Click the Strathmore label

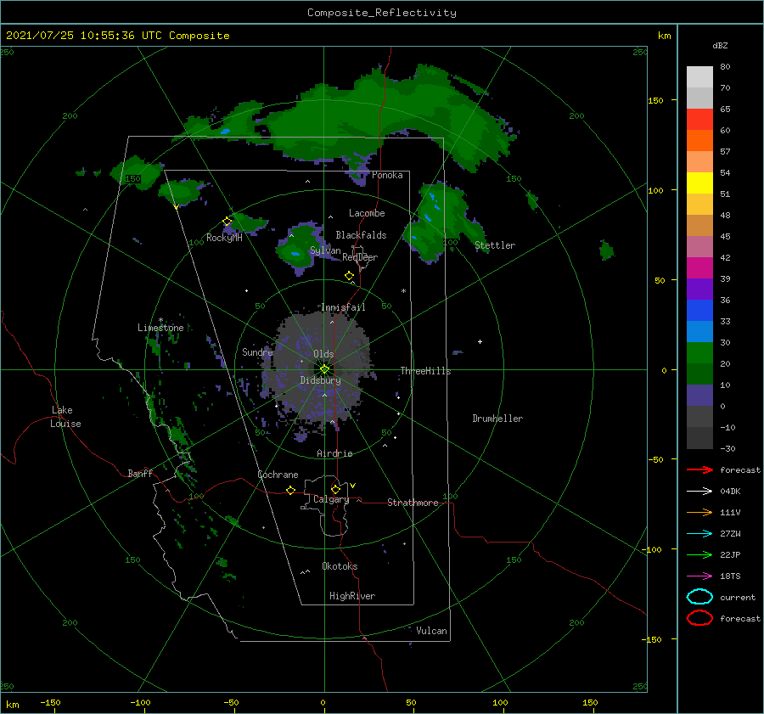coord(413,503)
